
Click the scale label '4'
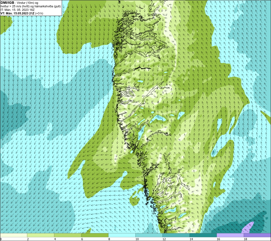click(x=55, y=239)
